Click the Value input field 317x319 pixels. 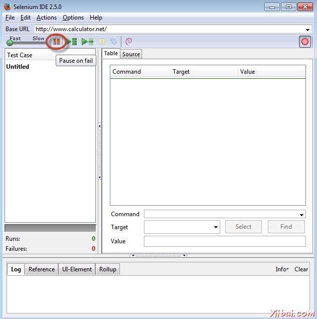(x=225, y=241)
